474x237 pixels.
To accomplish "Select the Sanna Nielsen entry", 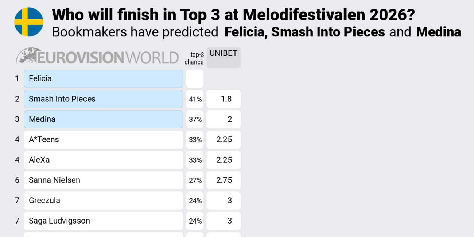I will (103, 180).
